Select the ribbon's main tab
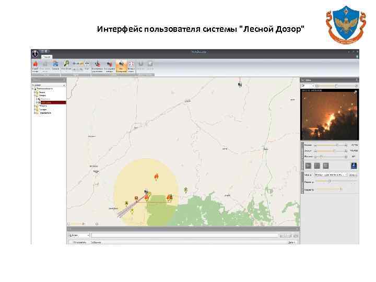Screen dimensions: 376x282 pyautogui.click(x=46, y=57)
